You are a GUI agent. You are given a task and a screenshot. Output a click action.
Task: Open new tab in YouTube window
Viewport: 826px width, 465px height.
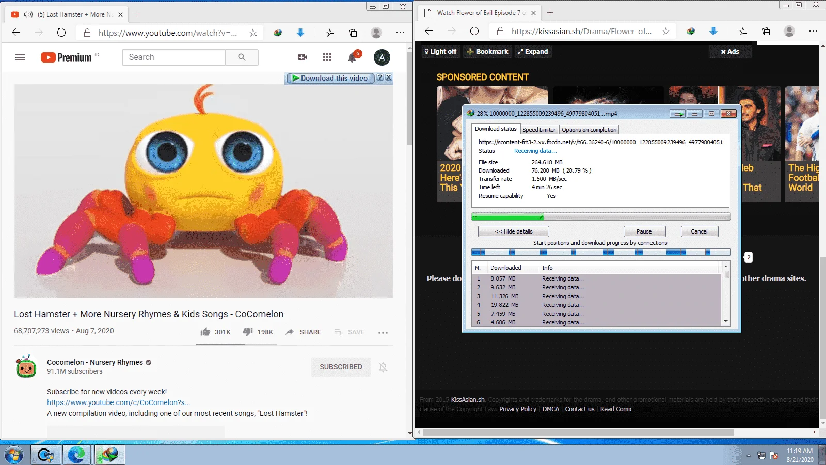137,14
